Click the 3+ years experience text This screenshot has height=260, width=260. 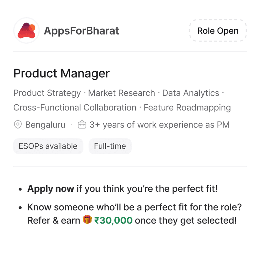coord(160,125)
